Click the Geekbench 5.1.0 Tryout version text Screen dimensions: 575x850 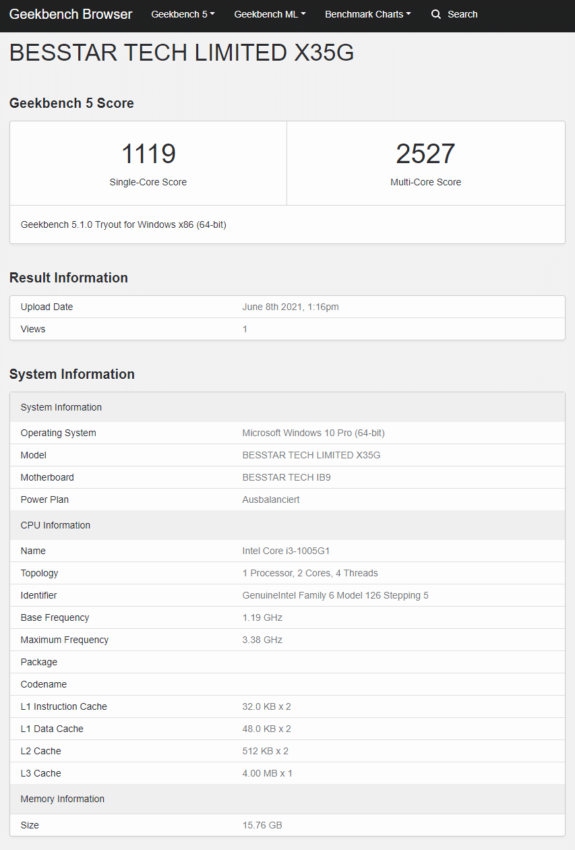pos(123,224)
